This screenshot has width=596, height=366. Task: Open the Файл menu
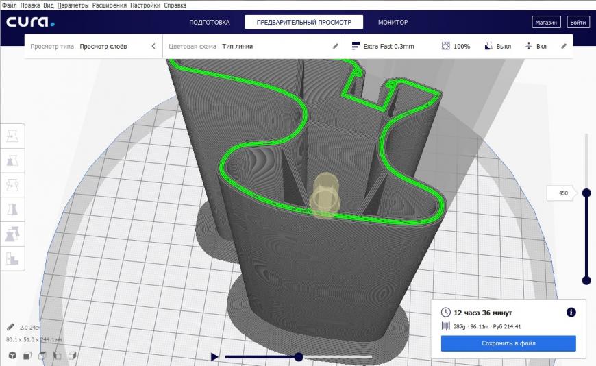click(10, 5)
